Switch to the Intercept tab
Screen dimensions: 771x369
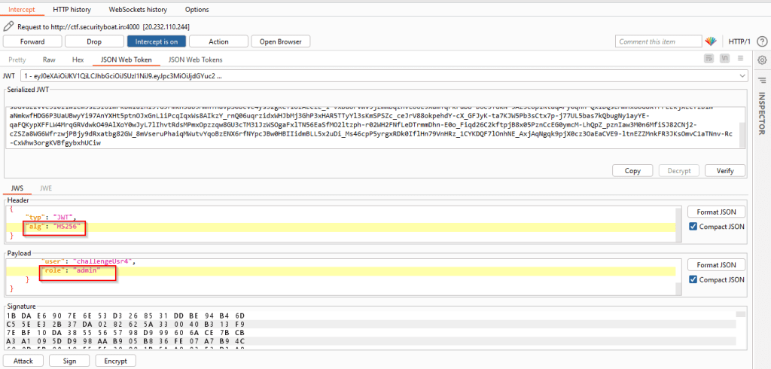pos(22,9)
